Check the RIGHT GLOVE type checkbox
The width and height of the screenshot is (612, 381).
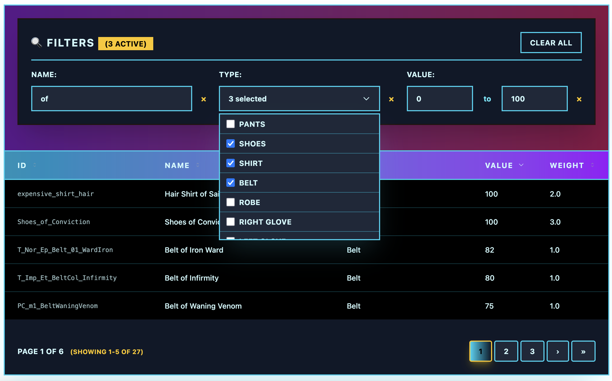(230, 222)
